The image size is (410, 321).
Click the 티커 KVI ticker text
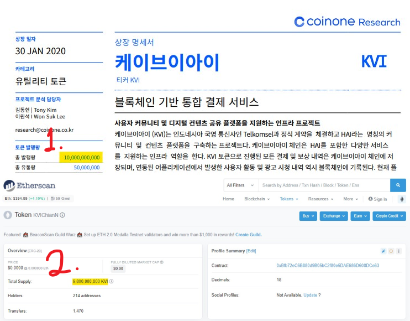point(128,80)
